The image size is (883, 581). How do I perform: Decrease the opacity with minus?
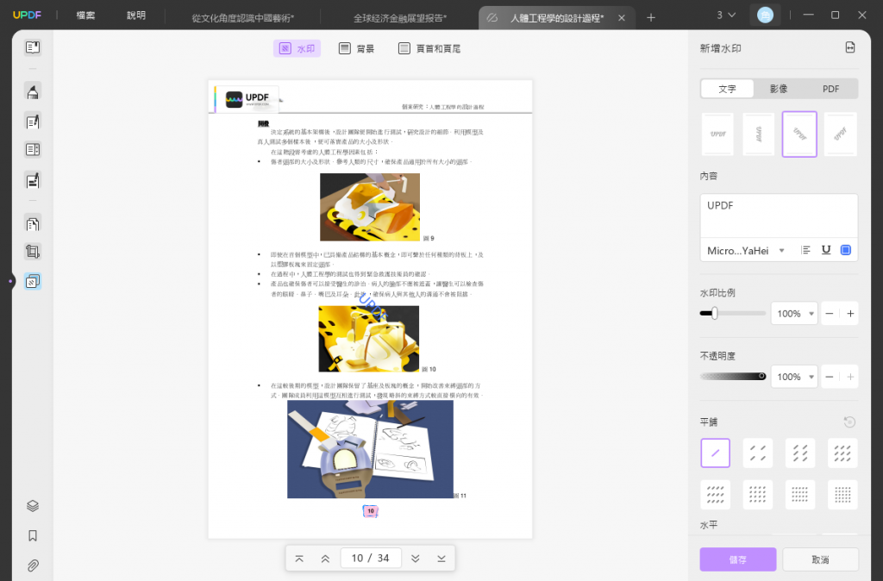tap(829, 377)
